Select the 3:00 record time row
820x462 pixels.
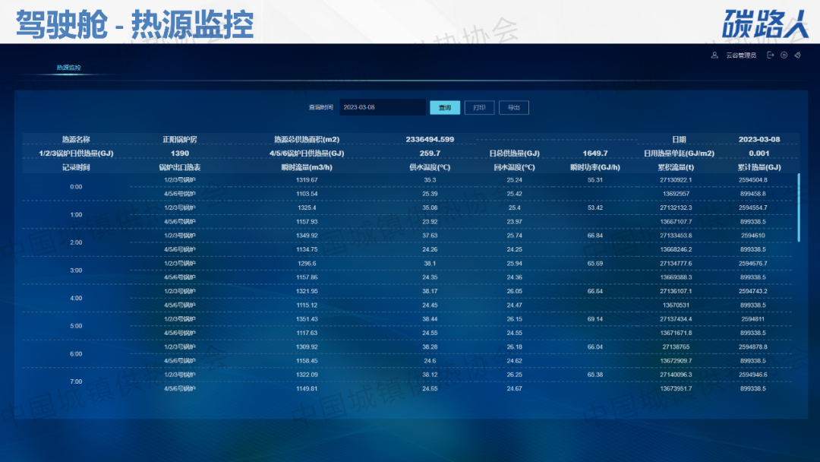point(76,271)
